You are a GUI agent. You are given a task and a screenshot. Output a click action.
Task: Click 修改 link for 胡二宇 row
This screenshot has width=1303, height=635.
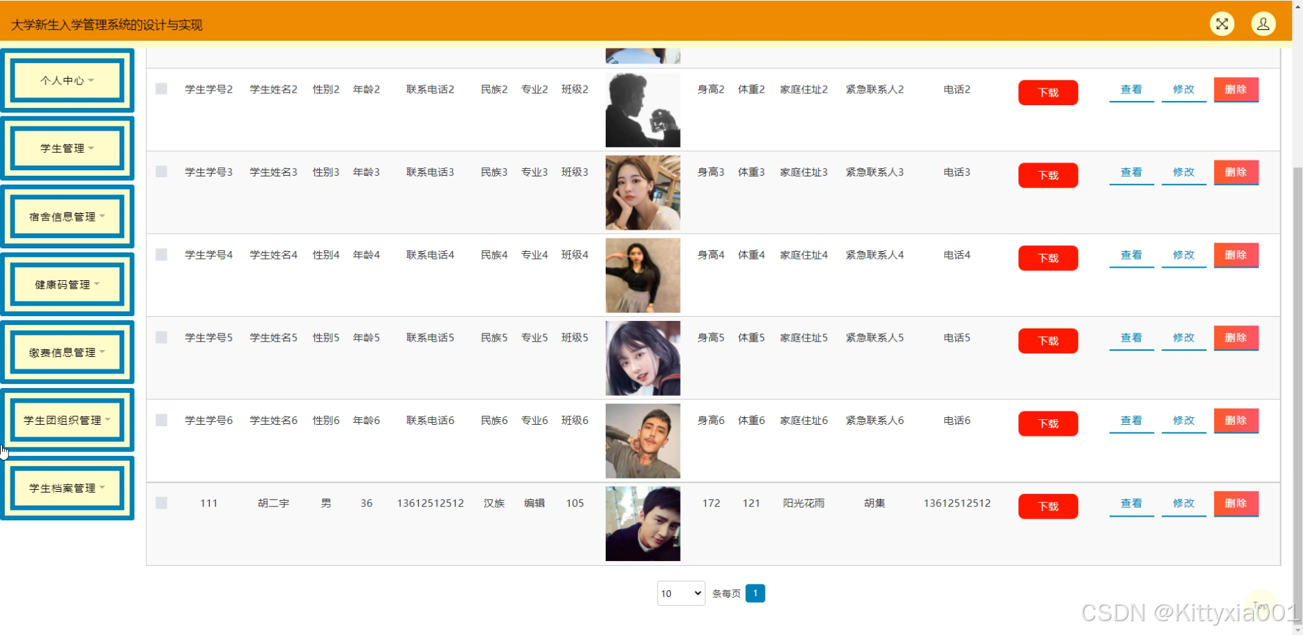pyautogui.click(x=1183, y=504)
